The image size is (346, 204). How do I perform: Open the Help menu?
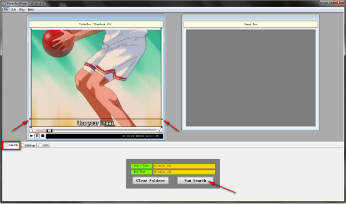31,10
